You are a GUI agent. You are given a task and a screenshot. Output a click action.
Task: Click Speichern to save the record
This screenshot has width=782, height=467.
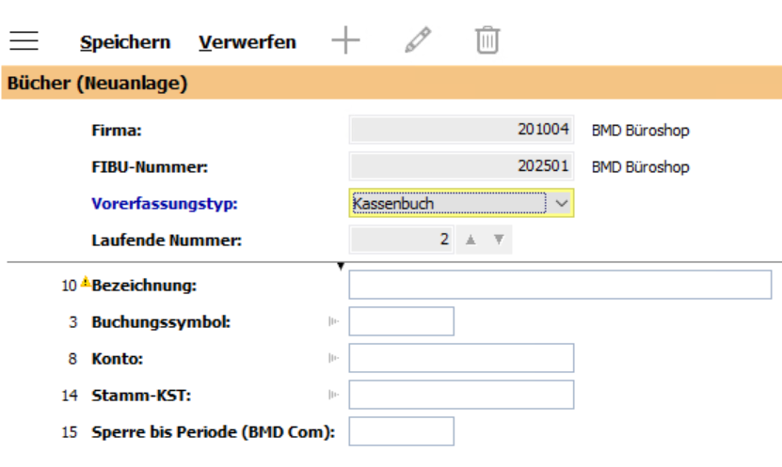(125, 42)
